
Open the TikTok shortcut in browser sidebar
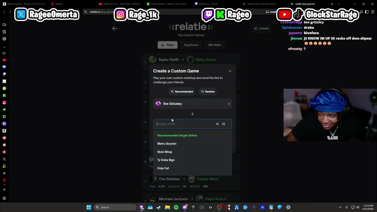click(x=4, y=173)
